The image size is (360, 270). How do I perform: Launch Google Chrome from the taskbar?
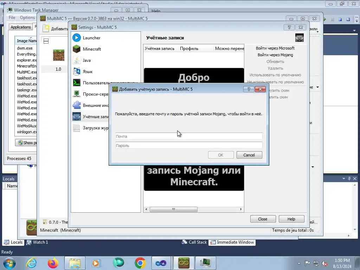pos(140,263)
